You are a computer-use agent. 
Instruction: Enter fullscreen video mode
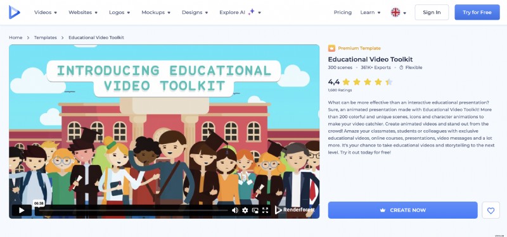265,210
